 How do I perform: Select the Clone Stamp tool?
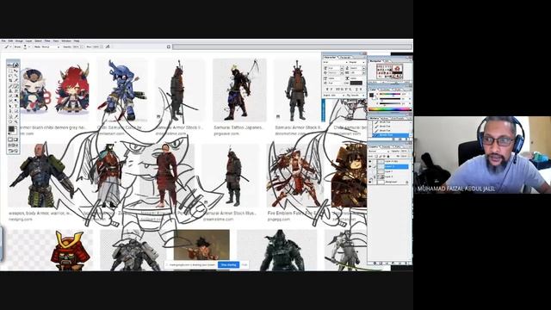point(10,90)
